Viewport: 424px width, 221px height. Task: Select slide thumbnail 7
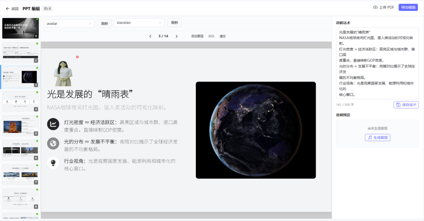tap(20, 175)
